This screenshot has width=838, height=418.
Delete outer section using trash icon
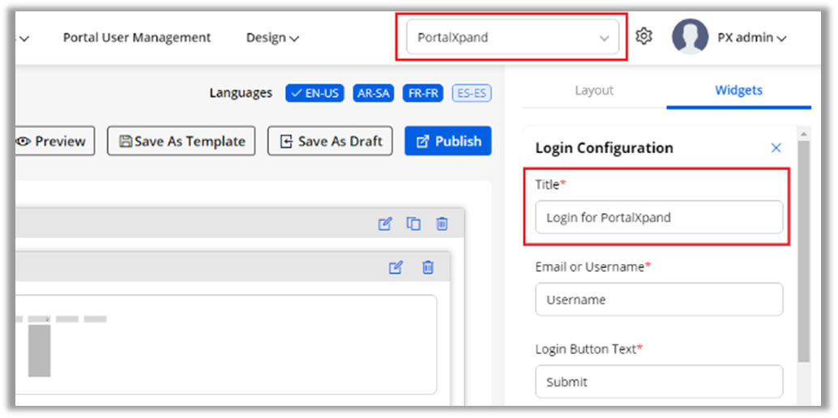coord(442,224)
